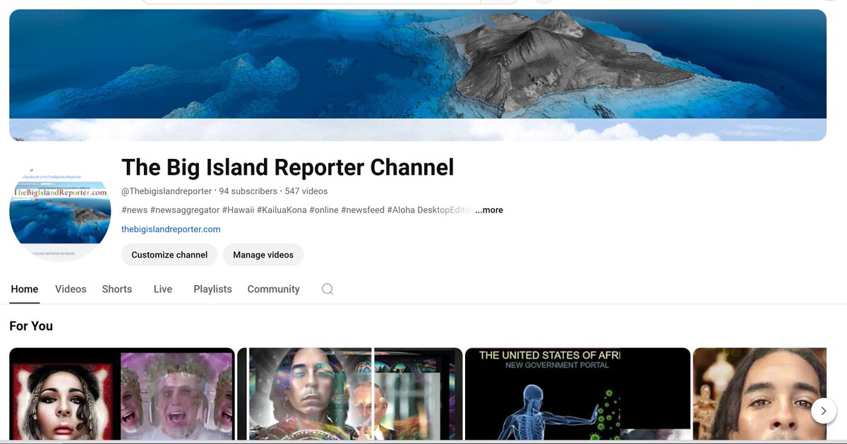Switch to the Videos tab

tap(70, 289)
